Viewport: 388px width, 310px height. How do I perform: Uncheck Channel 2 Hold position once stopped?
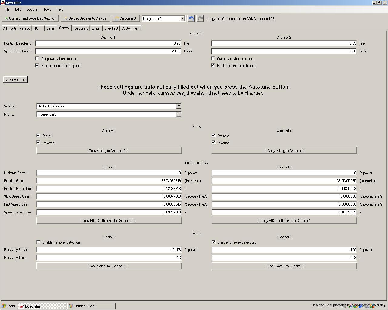tap(213, 65)
